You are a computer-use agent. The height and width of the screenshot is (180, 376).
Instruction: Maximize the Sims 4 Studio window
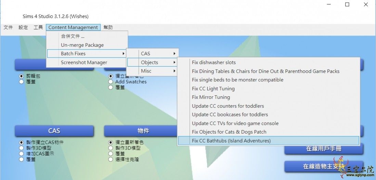coord(347,4)
